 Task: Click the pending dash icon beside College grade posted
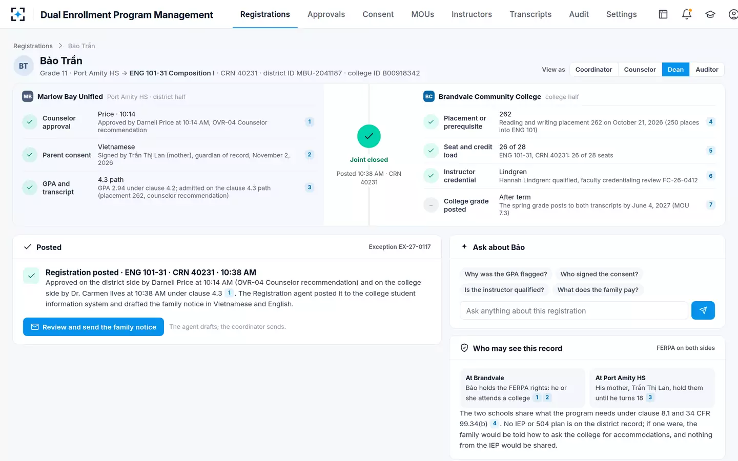(431, 205)
